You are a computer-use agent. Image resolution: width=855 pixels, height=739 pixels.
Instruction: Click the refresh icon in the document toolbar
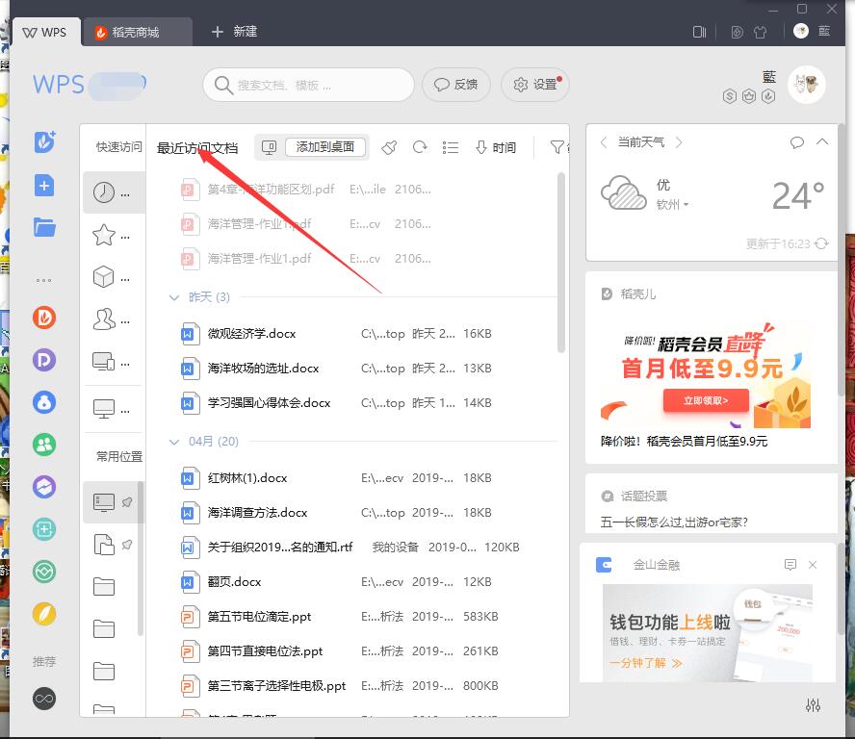tap(420, 147)
